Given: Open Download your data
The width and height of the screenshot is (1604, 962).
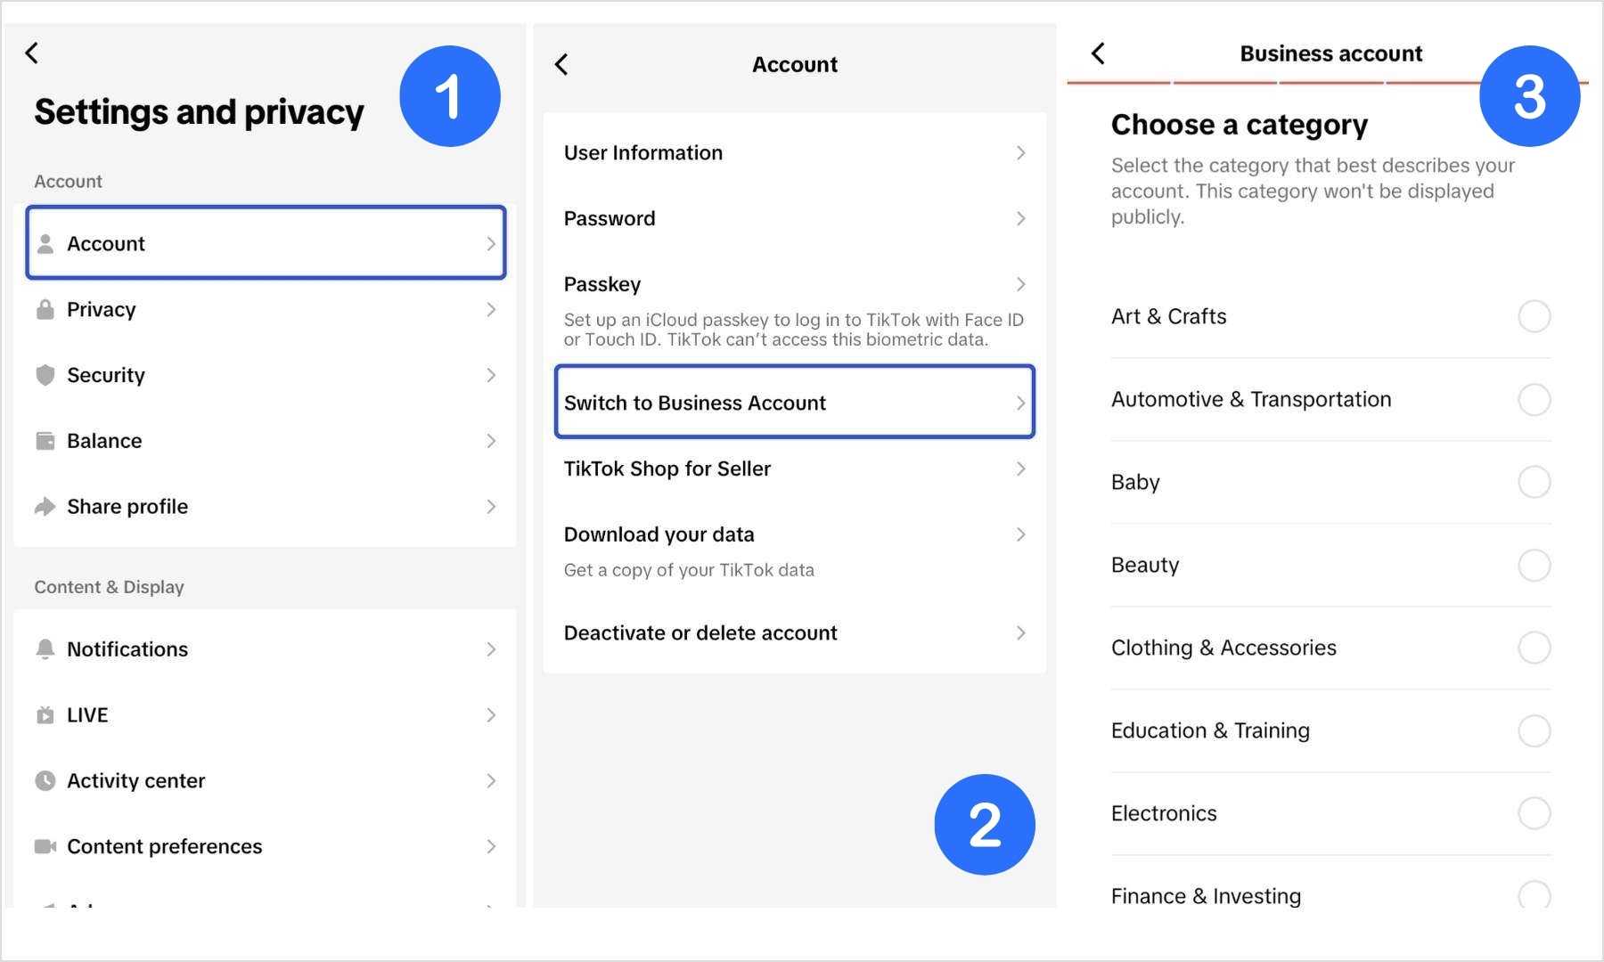Looking at the screenshot, I should (x=794, y=552).
